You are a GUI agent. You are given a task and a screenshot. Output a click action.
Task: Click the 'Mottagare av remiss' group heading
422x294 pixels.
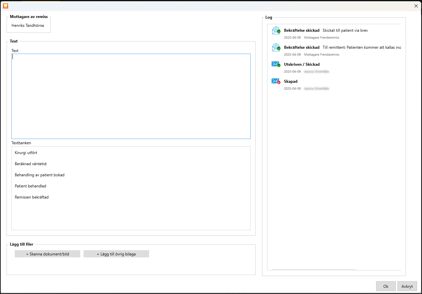[29, 17]
